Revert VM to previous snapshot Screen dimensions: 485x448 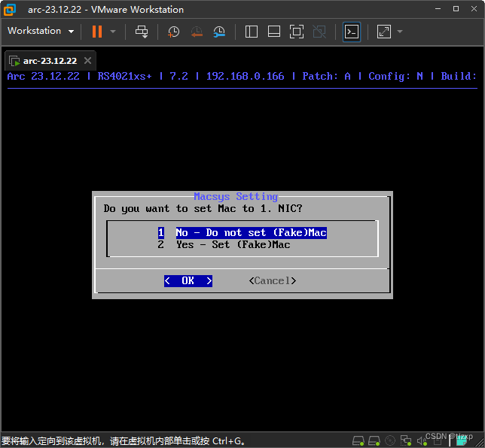pos(197,32)
